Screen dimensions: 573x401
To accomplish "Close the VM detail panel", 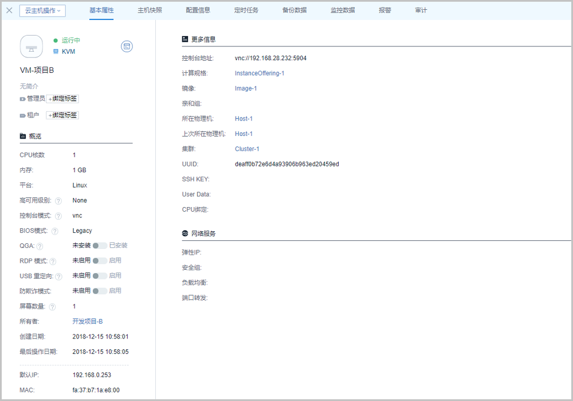I will click(x=9, y=10).
